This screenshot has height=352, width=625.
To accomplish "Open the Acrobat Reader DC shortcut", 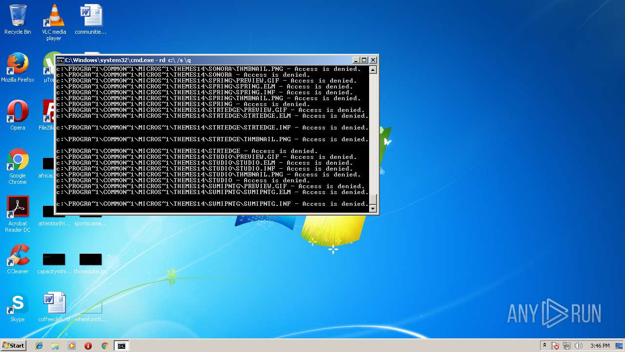I will coord(18,215).
